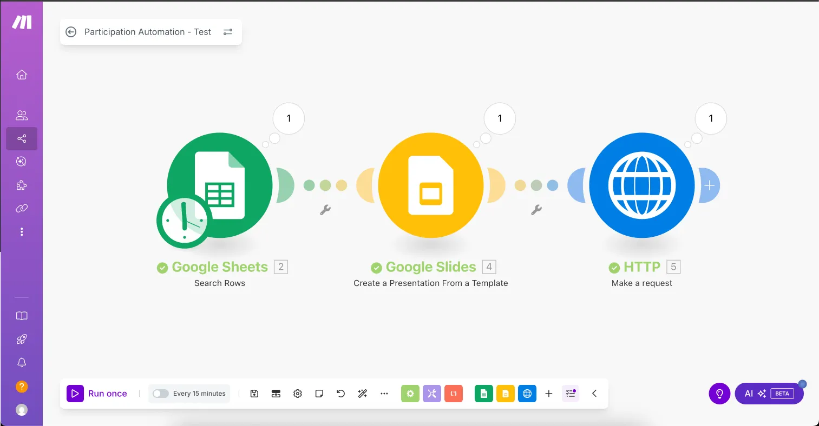Go back using the arrow beside the scenario name

[x=71, y=32]
